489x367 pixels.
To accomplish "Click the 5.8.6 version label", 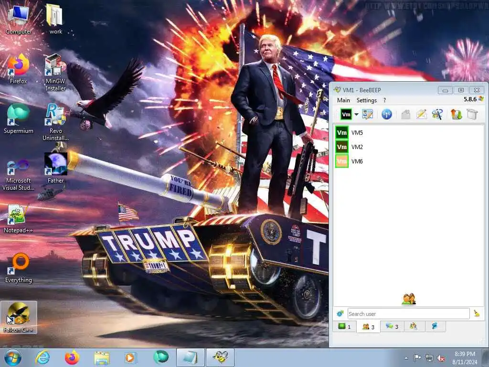I will 470,99.
